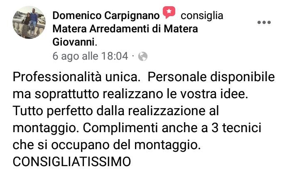The height and width of the screenshot is (174, 299).
Task: Click the globe public audience icon
Action: pyautogui.click(x=143, y=56)
